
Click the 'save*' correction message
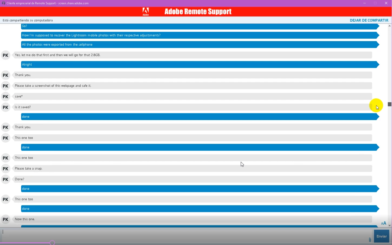tap(193, 97)
